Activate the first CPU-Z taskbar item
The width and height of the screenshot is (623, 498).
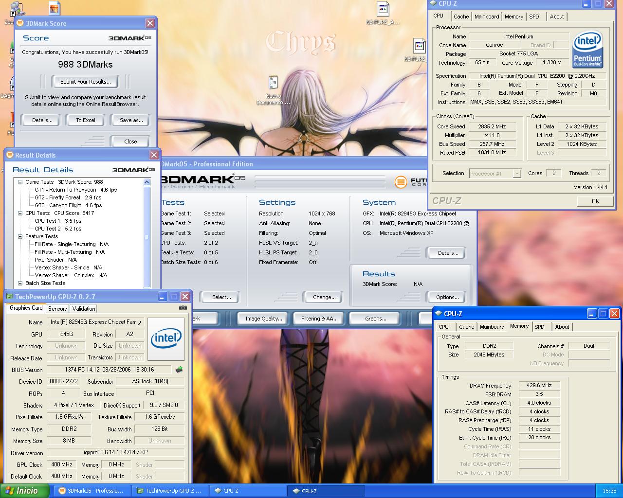pos(248,491)
